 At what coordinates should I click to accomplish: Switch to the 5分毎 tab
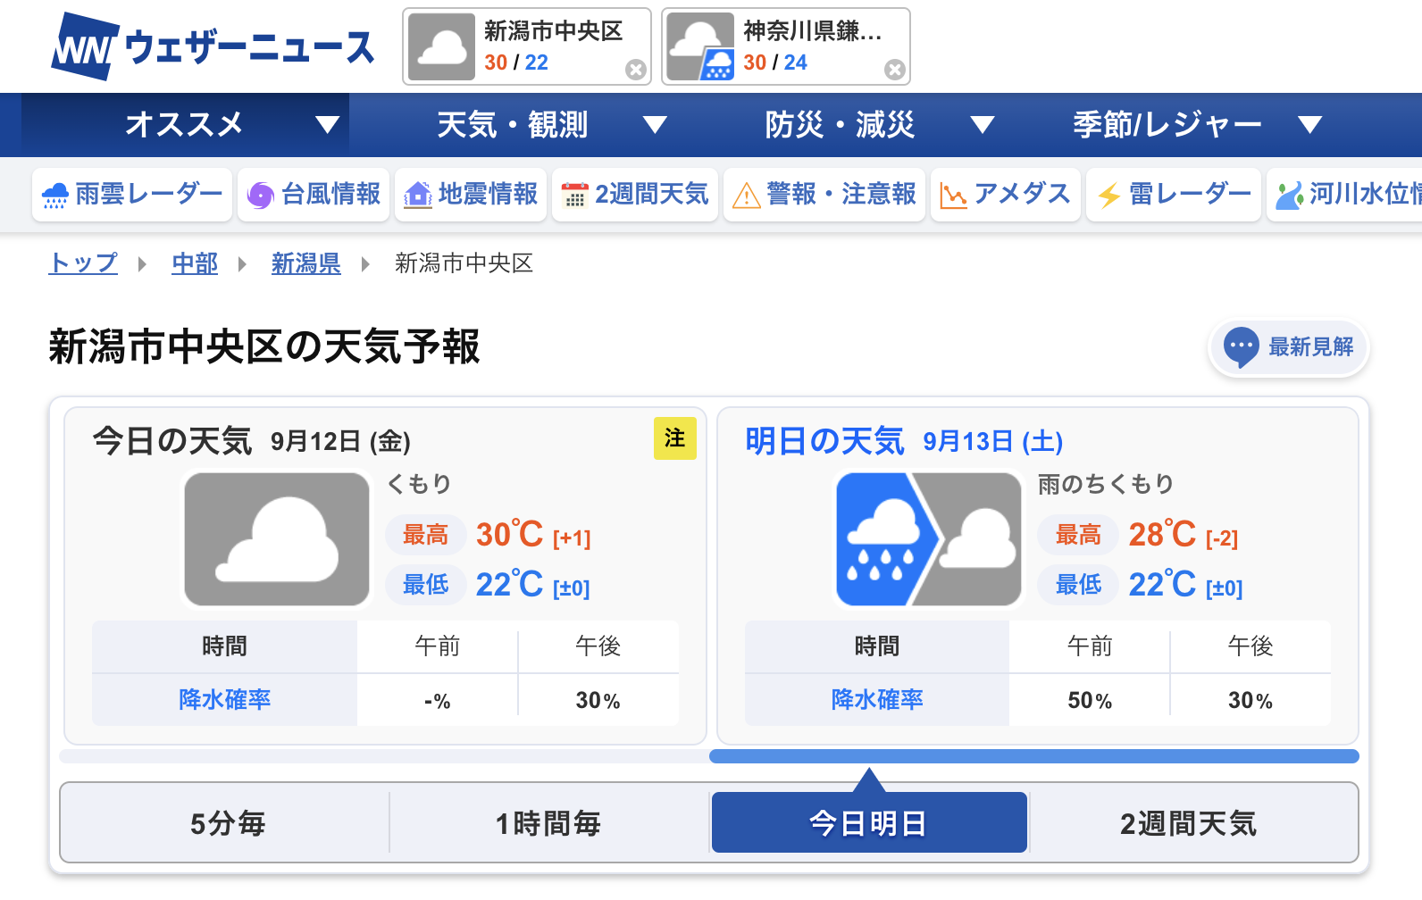[227, 823]
